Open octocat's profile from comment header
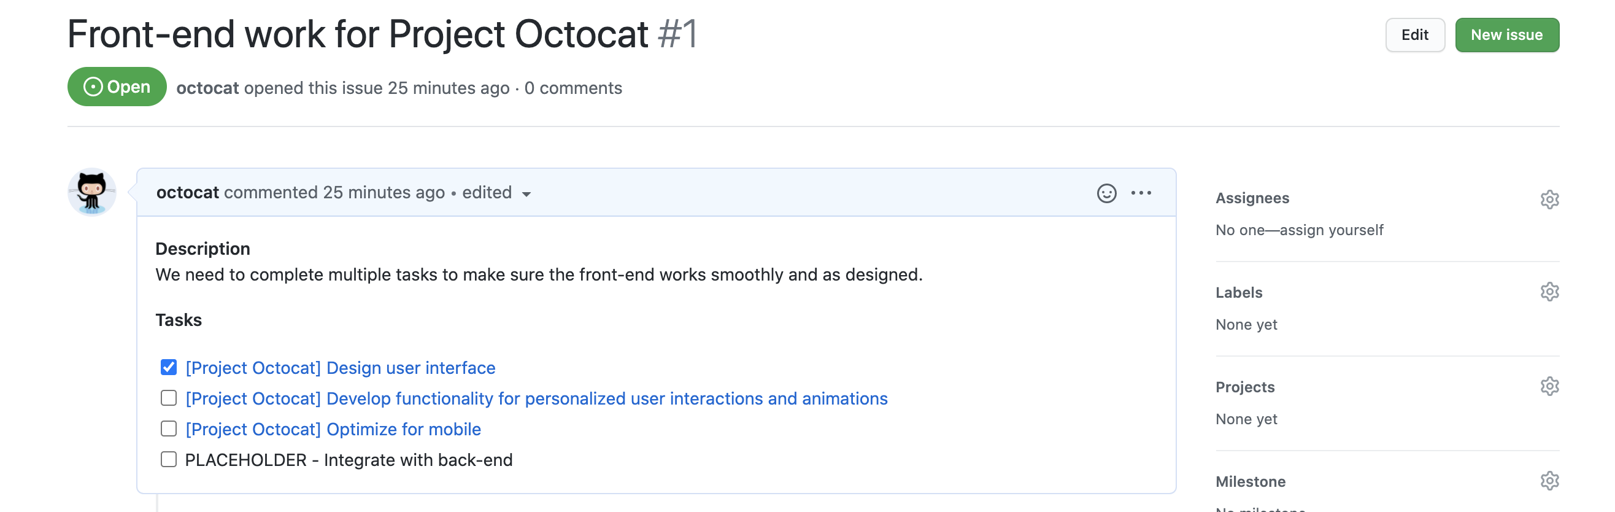 (x=188, y=193)
